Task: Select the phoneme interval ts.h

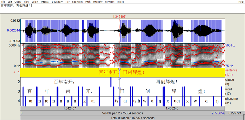Action: 137,101
